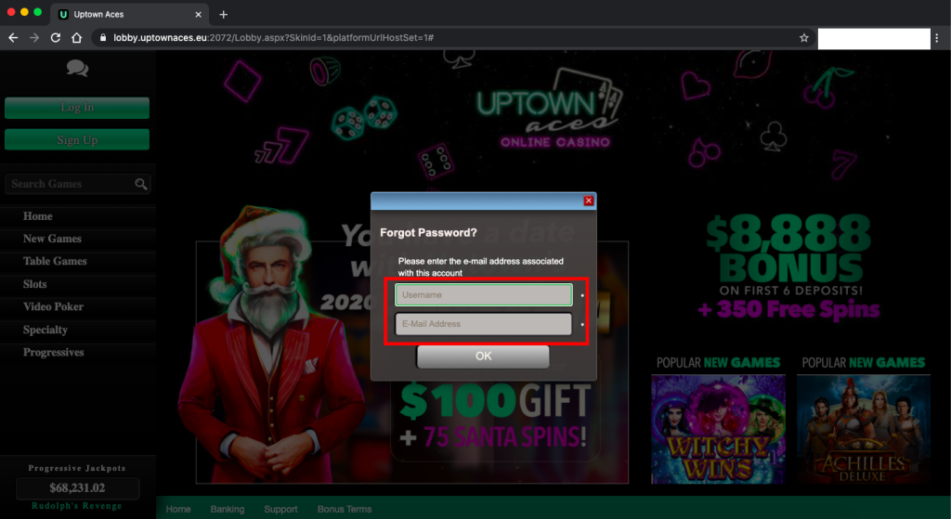This screenshot has height=519, width=951.
Task: Click the search magnifier icon in Search Games
Action: click(141, 184)
